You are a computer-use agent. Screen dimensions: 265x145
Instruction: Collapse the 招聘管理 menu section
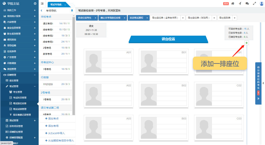tap(35, 75)
